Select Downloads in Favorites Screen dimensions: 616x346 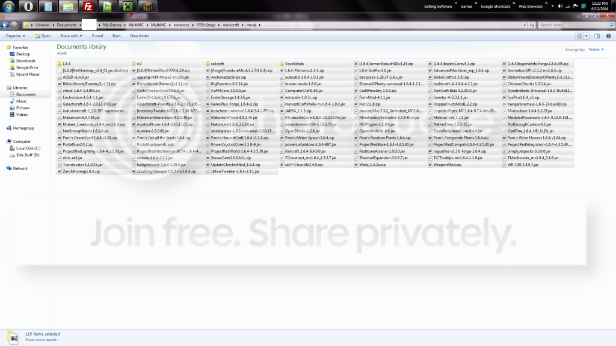(x=25, y=61)
